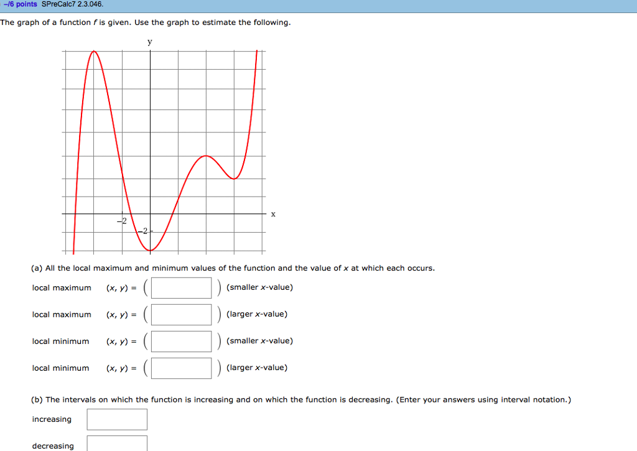The height and width of the screenshot is (451, 637).
Task: Click the decreasing interval answer box
Action: click(117, 444)
